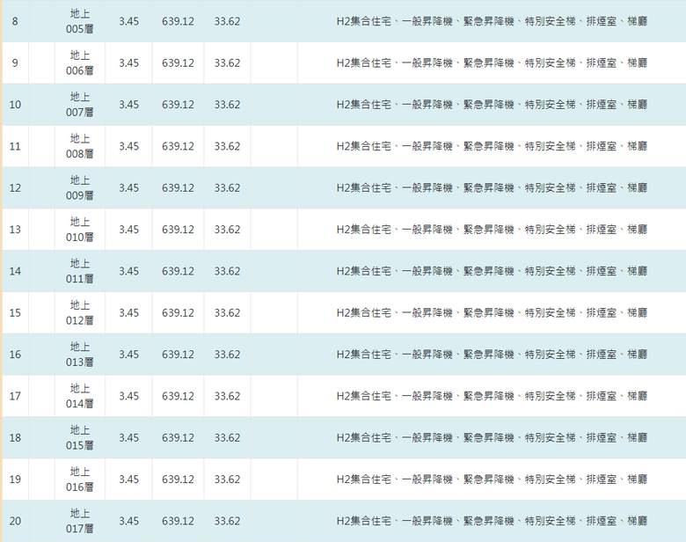This screenshot has width=686, height=542.
Task: Click floor cell 地上005層
Action: click(80, 21)
